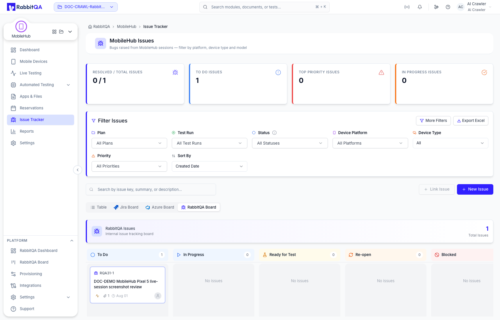This screenshot has width=500, height=320.
Task: Open the MobileHub Settings item below Reports
Action: [x=40, y=143]
